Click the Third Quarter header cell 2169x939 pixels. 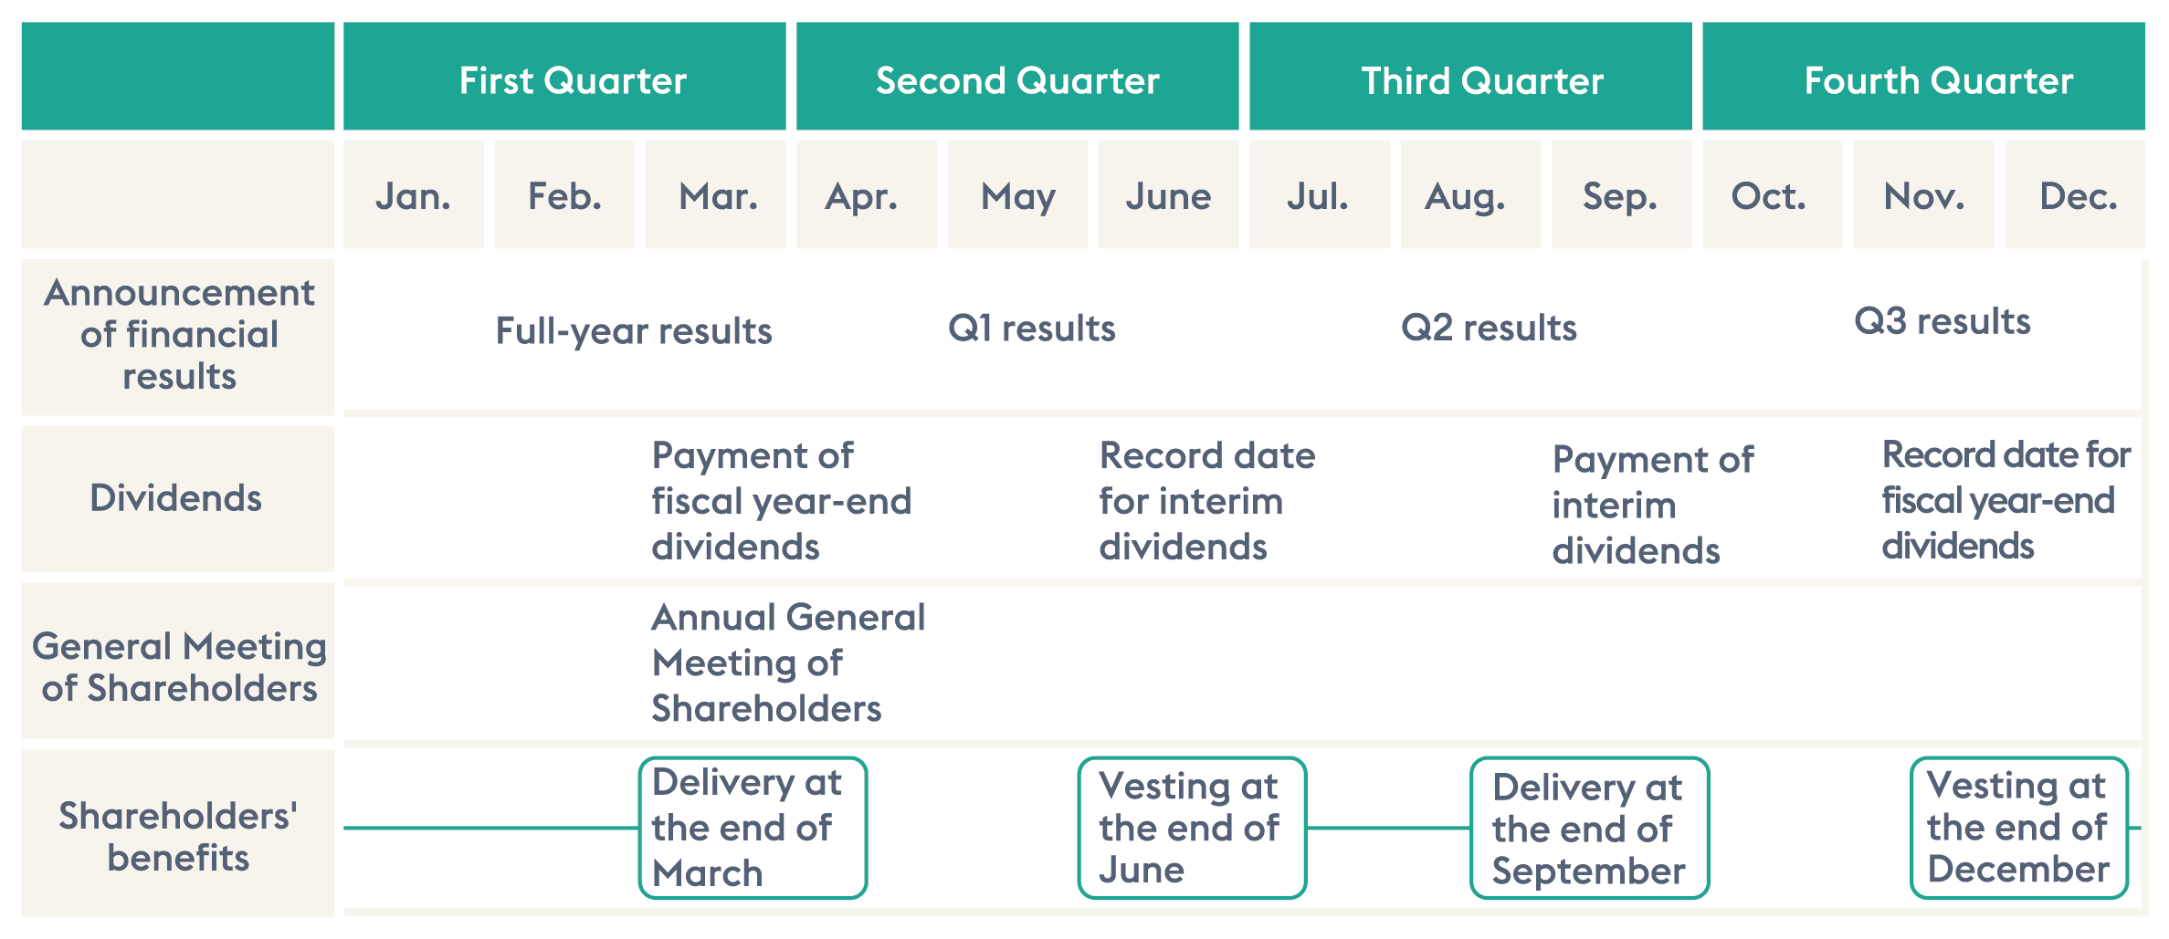tap(1470, 77)
